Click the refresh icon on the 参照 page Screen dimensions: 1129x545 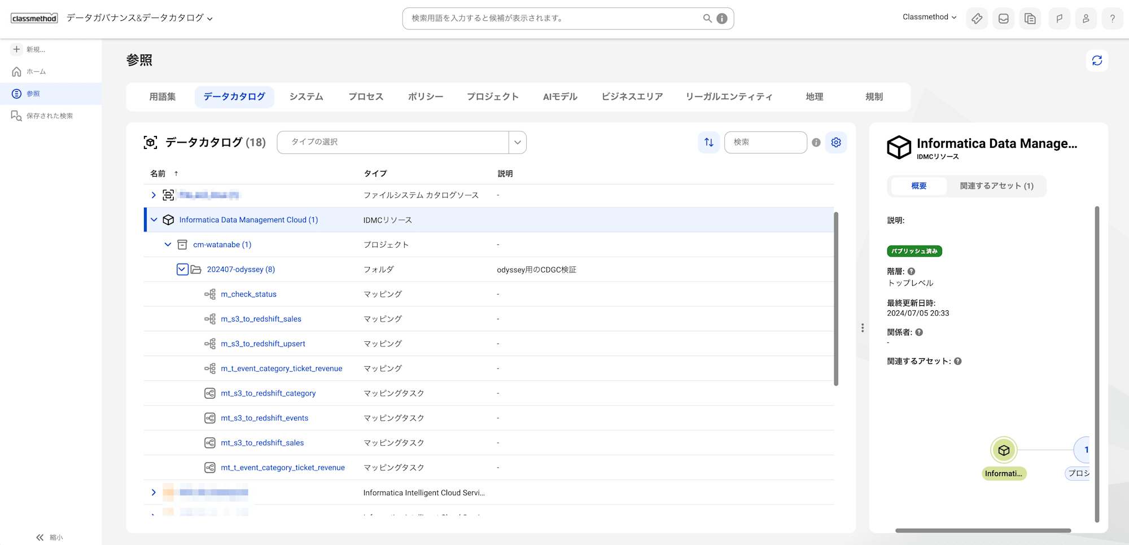click(x=1097, y=60)
